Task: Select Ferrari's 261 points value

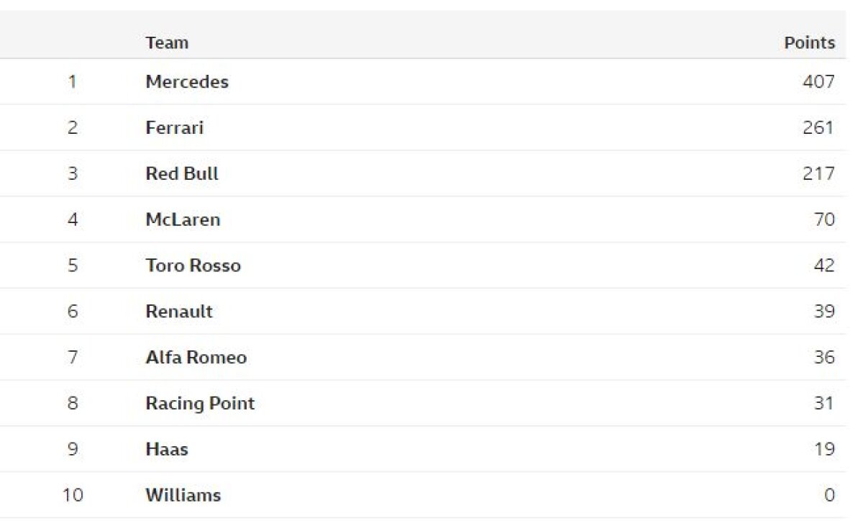Action: [x=818, y=128]
